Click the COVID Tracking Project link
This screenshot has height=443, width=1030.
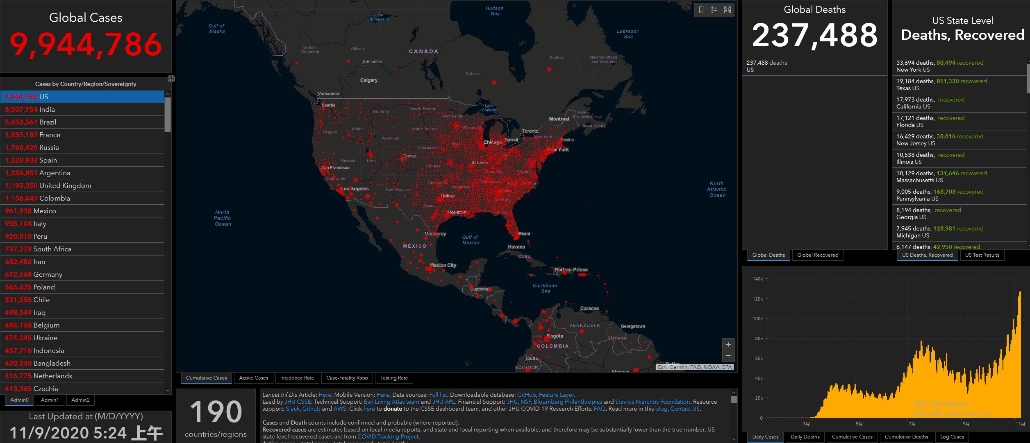388,437
